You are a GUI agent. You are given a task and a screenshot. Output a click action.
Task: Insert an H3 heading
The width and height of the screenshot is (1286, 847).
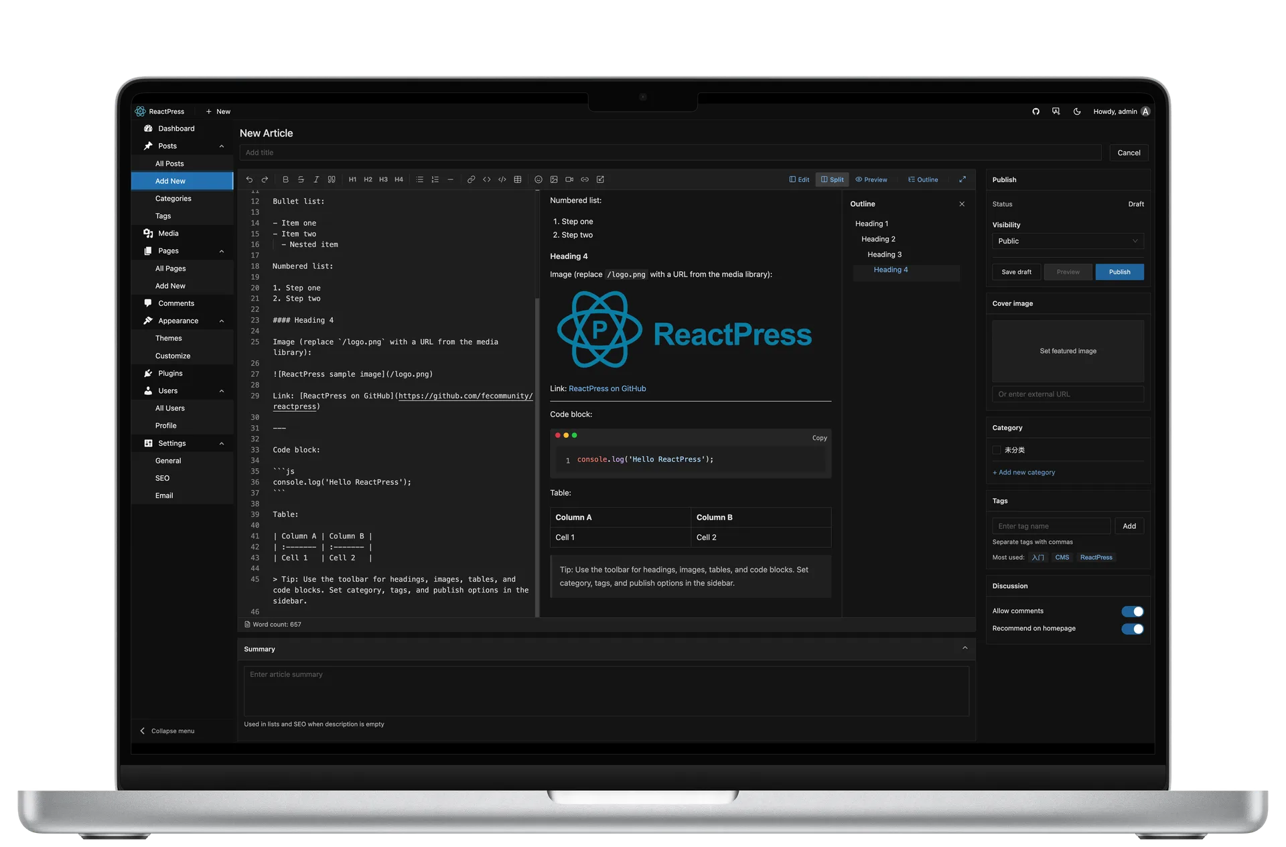tap(383, 179)
